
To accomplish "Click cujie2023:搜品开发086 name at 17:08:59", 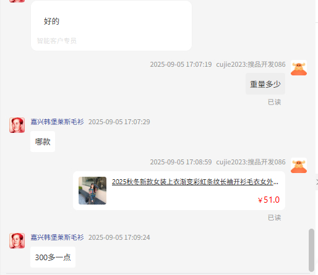I will (251, 162).
